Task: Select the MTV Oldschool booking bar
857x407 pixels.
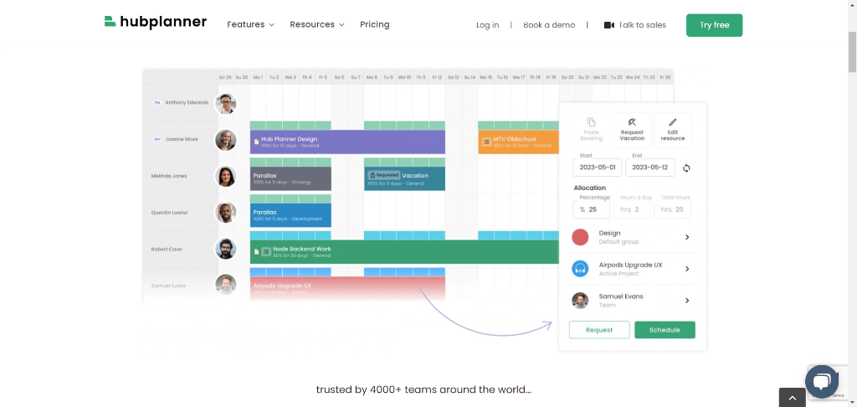Action: pyautogui.click(x=518, y=142)
